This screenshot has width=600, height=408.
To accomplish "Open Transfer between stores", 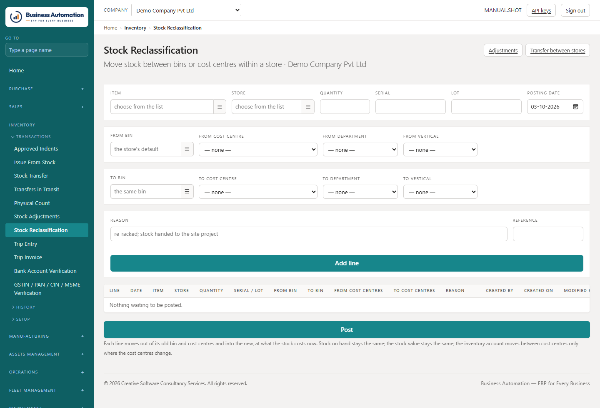I will pyautogui.click(x=557, y=50).
